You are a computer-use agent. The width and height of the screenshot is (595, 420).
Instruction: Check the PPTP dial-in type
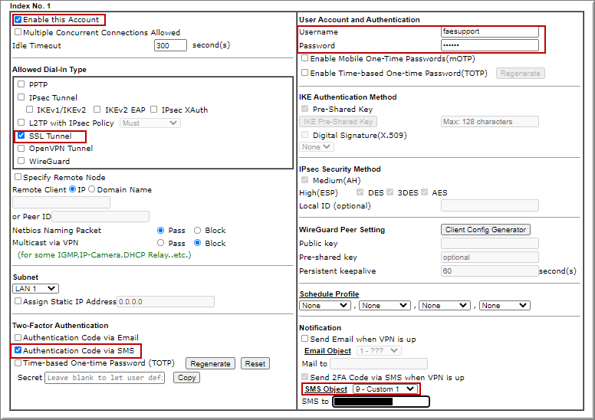pos(21,84)
